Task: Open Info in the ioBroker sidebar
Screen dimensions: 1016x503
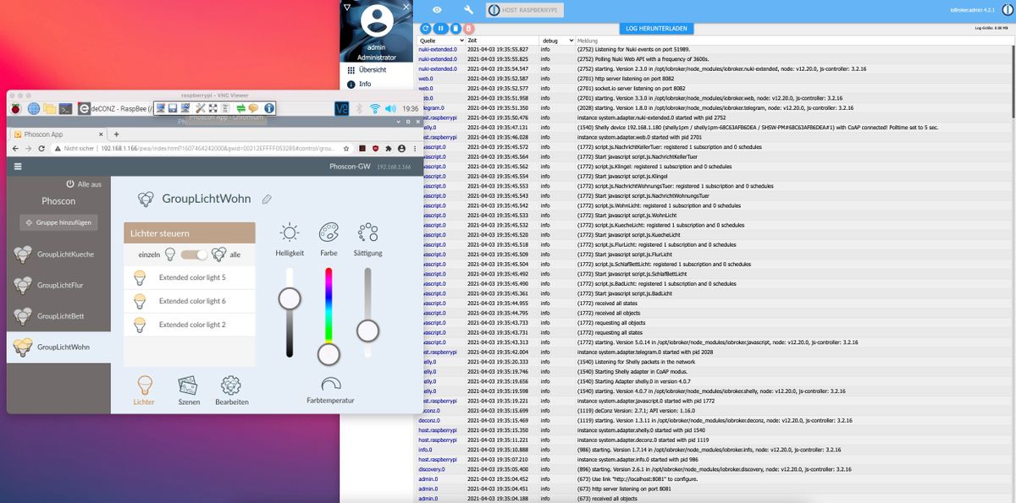Action: click(x=358, y=84)
